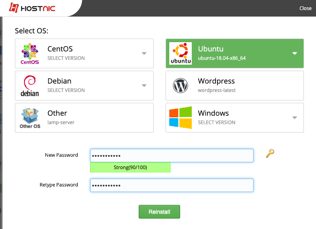Click SELECT VERSION under Windows
The image size is (316, 229).
[x=217, y=123]
